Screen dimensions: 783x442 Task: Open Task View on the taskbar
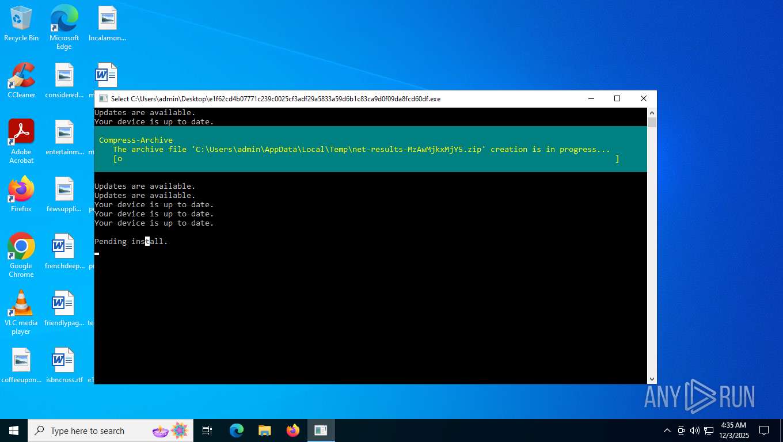[x=207, y=430]
